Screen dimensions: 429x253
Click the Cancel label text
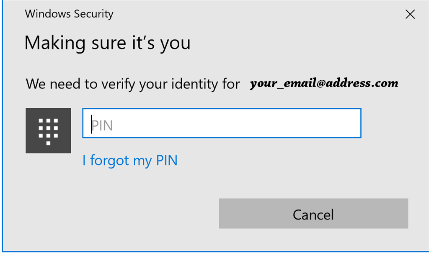(313, 215)
